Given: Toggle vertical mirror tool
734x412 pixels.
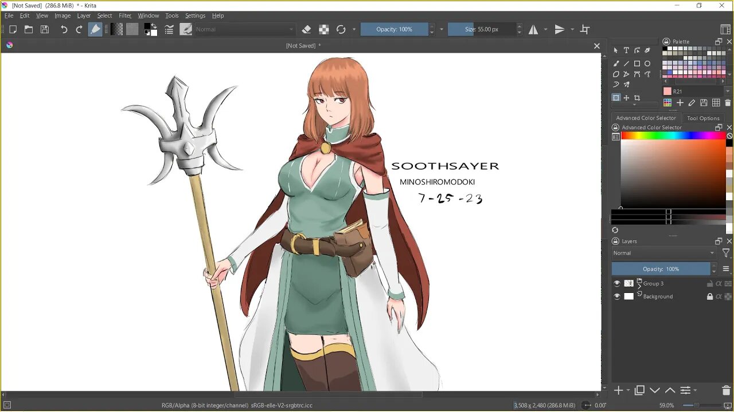Looking at the screenshot, I should 560,29.
